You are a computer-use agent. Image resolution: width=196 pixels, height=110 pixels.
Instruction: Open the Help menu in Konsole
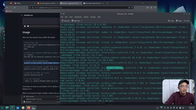point(99,17)
